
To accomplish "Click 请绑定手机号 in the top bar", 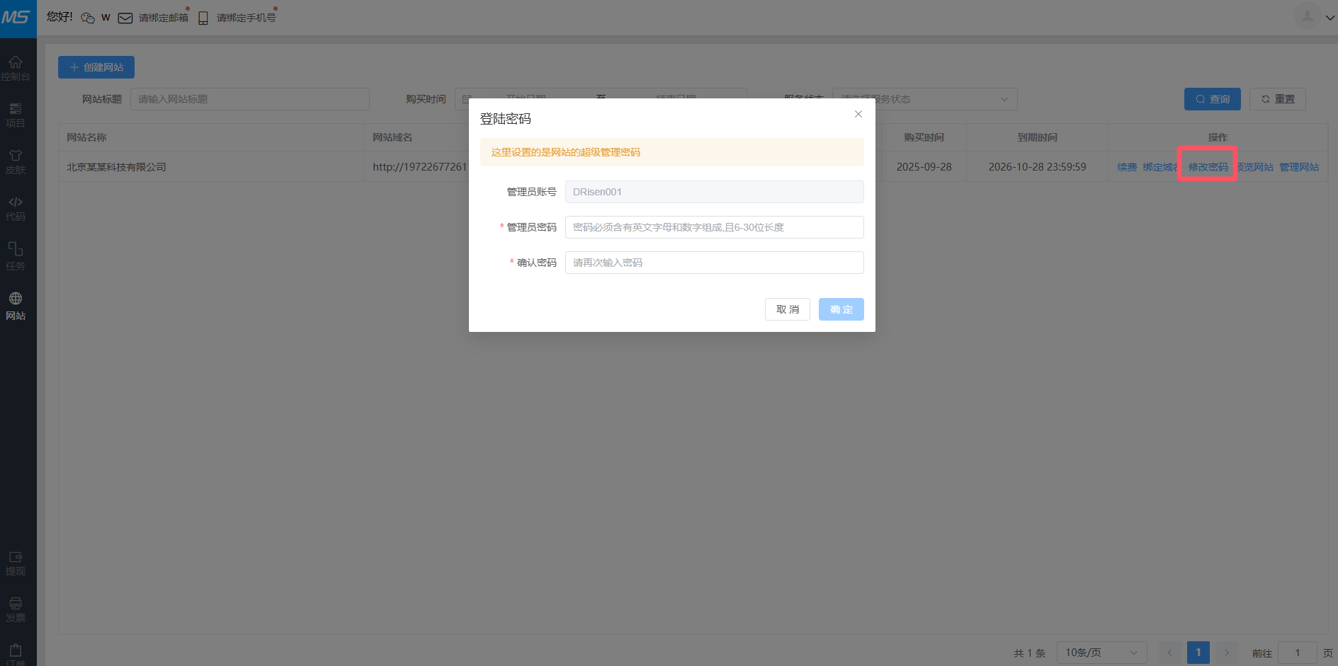I will coord(246,18).
